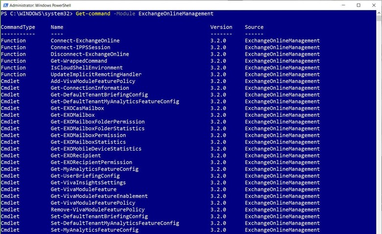
Task: Click UpdateImplicitRemotingHandler entry
Action: point(96,75)
